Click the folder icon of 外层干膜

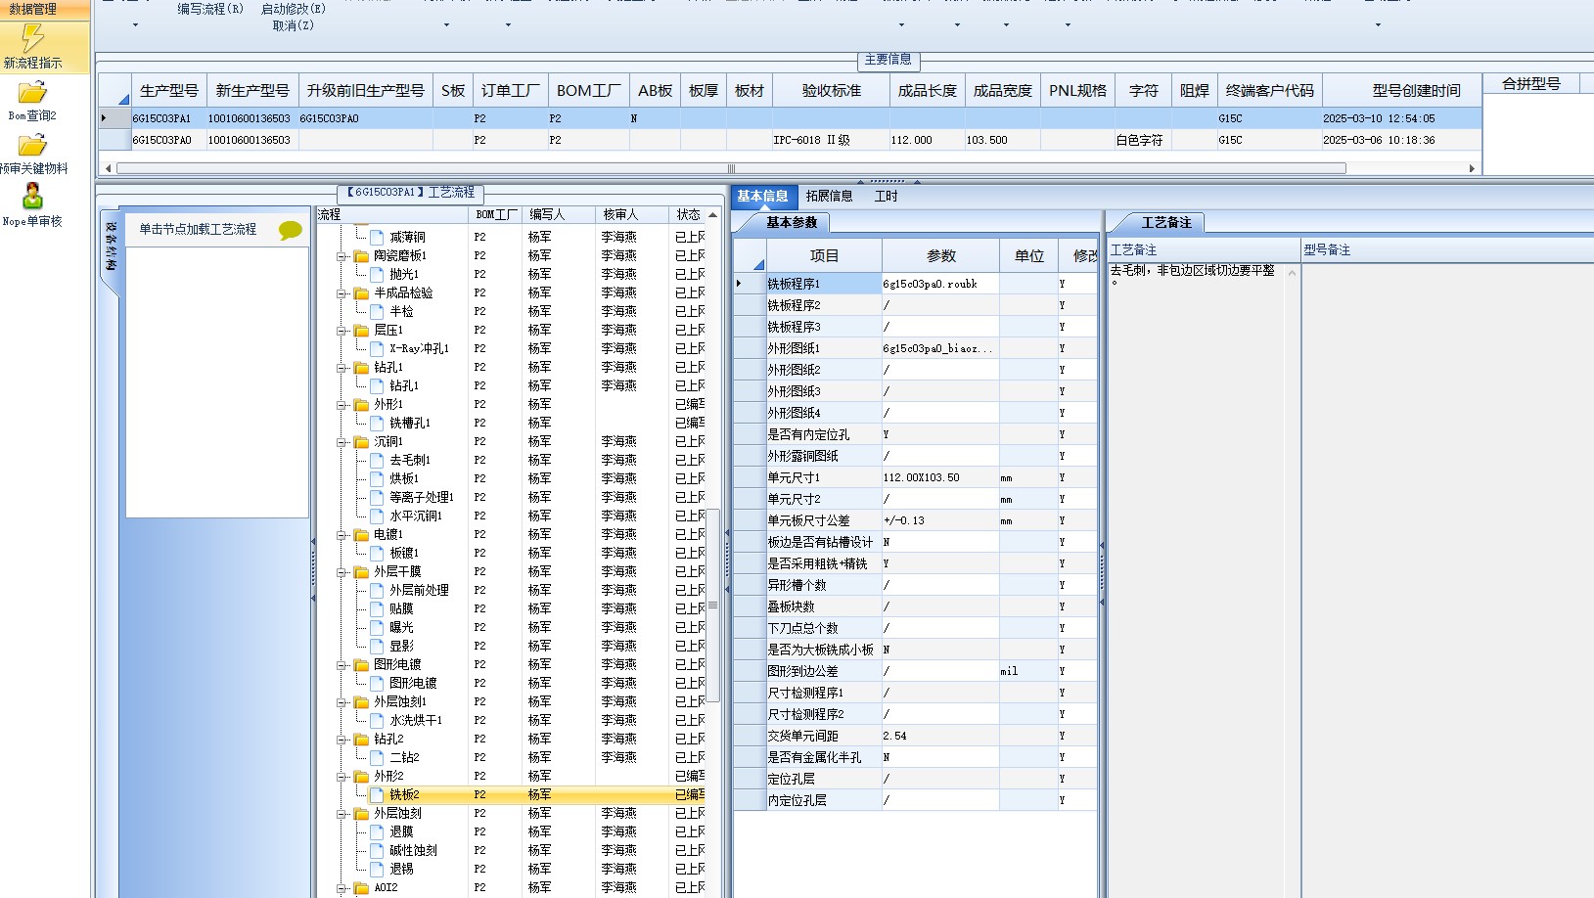click(x=361, y=572)
